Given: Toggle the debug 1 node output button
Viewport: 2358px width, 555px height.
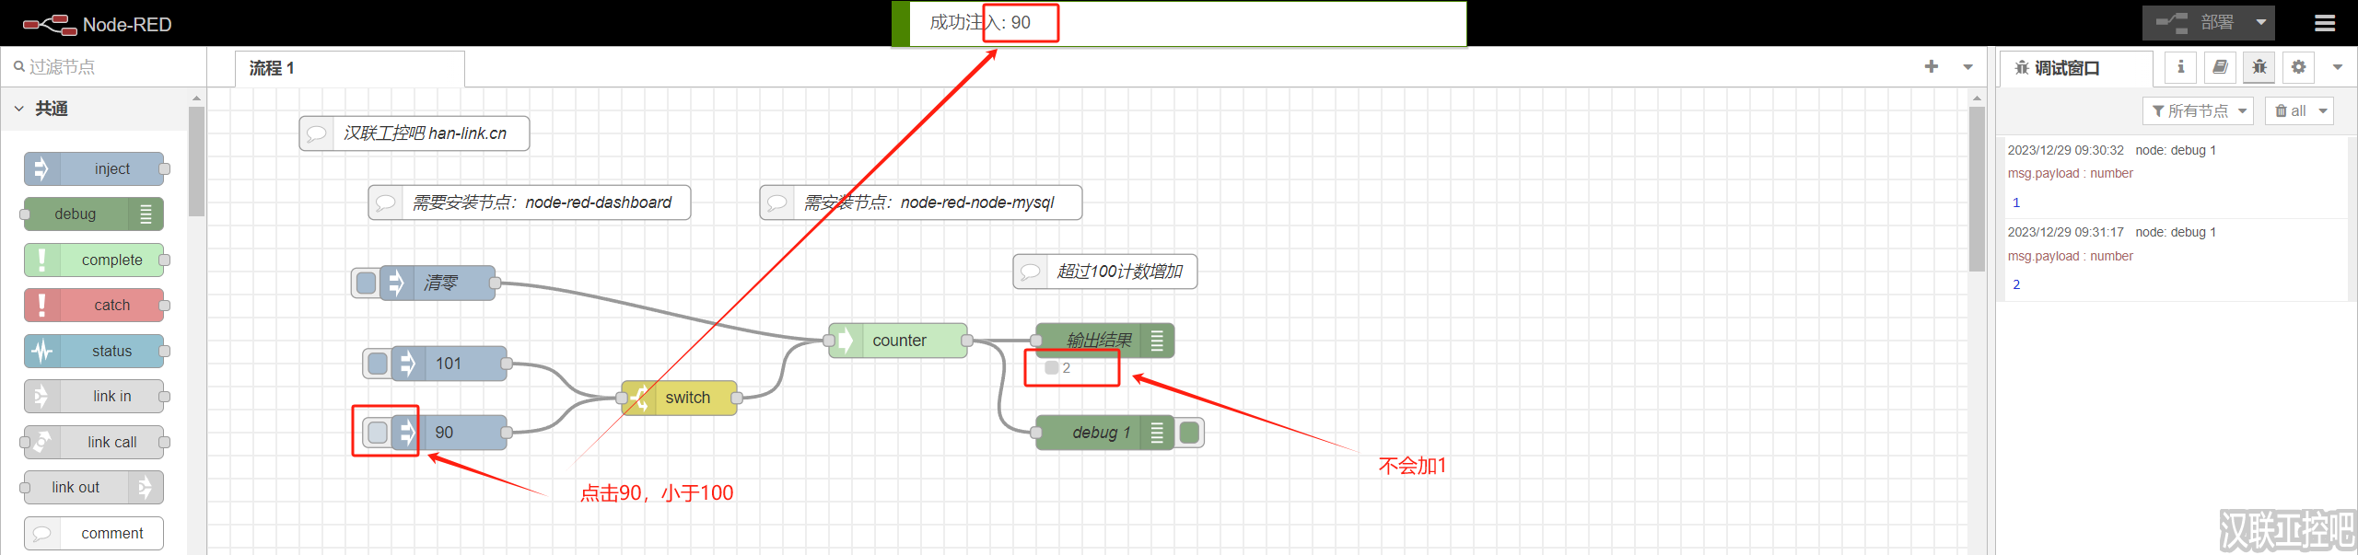Looking at the screenshot, I should coord(1189,433).
